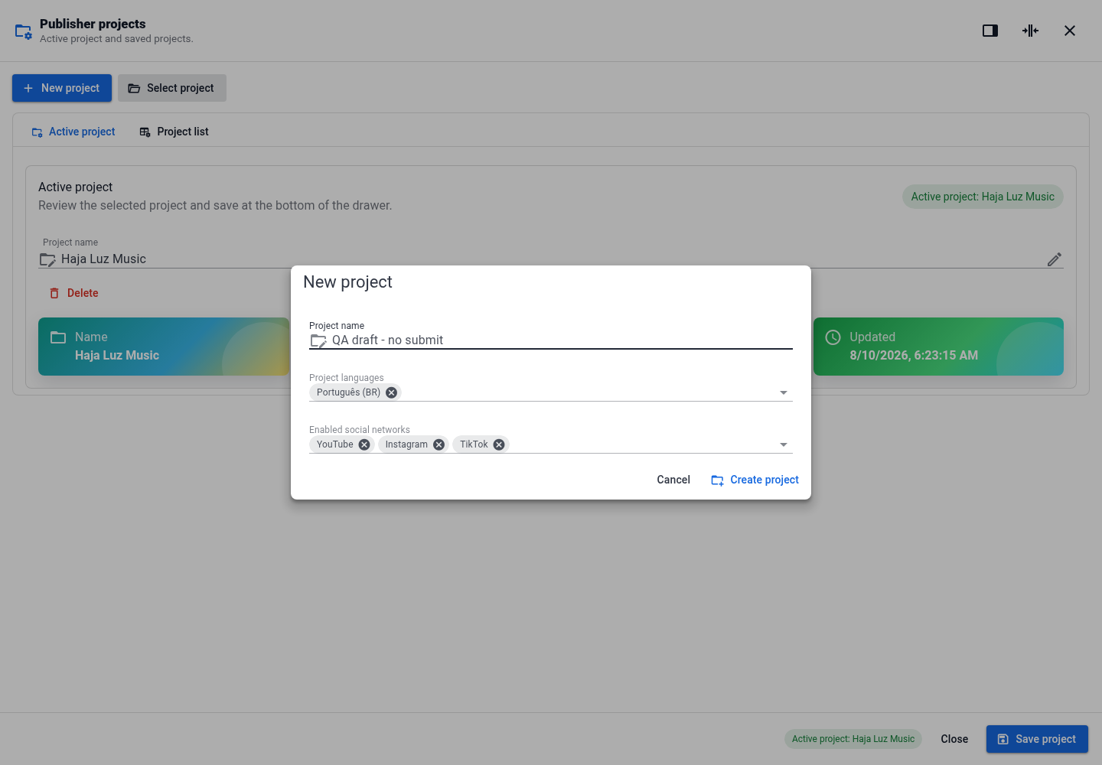Remove the Português (BR) language chip

tap(391, 392)
